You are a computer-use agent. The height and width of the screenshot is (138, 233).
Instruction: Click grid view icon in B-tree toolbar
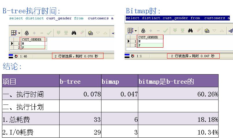tap(14, 33)
